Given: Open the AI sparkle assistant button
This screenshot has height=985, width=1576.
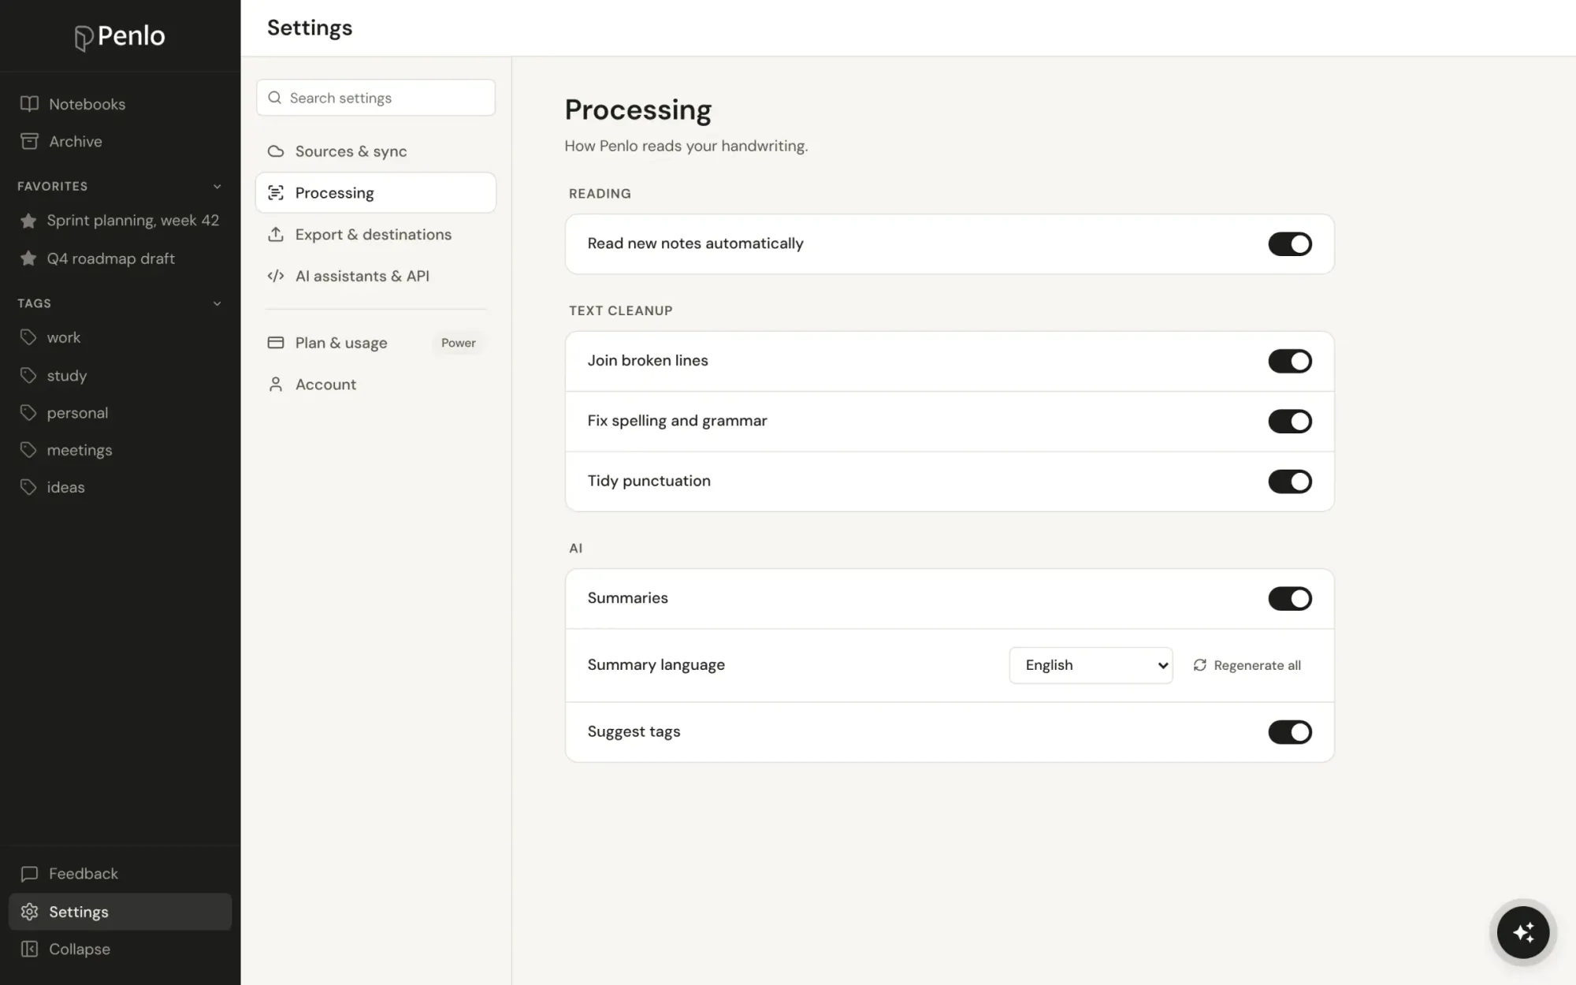Looking at the screenshot, I should point(1523,932).
